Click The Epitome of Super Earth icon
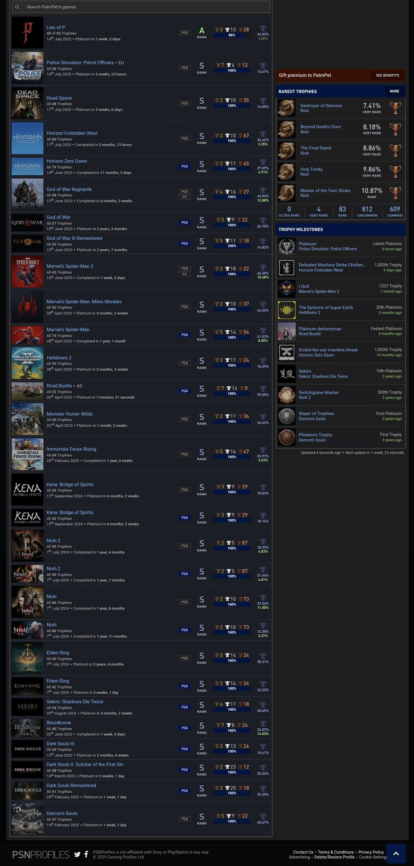Image resolution: width=414 pixels, height=866 pixels. (287, 310)
